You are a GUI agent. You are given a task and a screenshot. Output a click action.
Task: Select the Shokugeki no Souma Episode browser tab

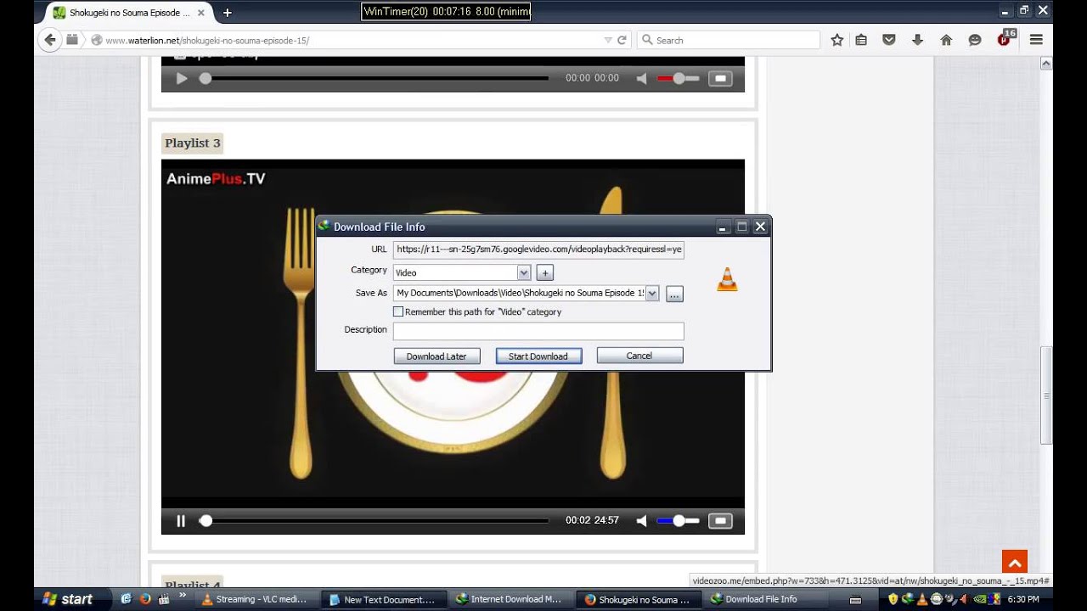coord(126,13)
